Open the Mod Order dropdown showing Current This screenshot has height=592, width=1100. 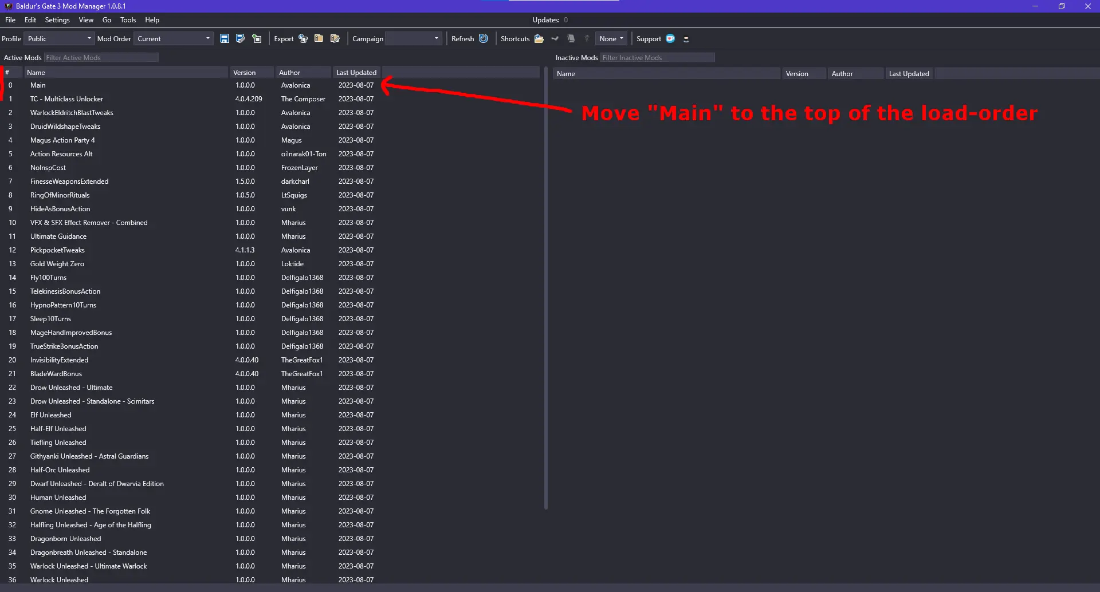coord(174,38)
